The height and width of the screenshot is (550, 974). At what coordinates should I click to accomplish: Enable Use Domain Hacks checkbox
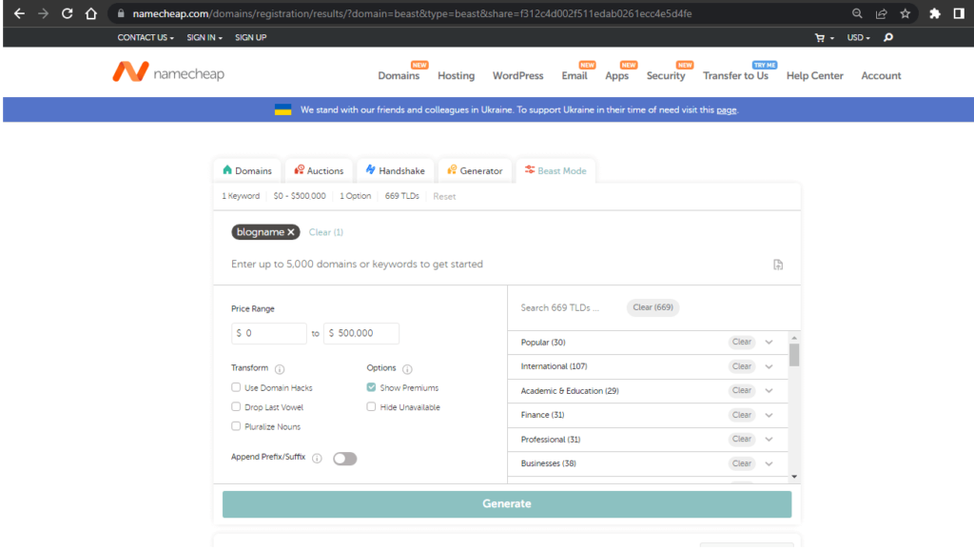236,387
